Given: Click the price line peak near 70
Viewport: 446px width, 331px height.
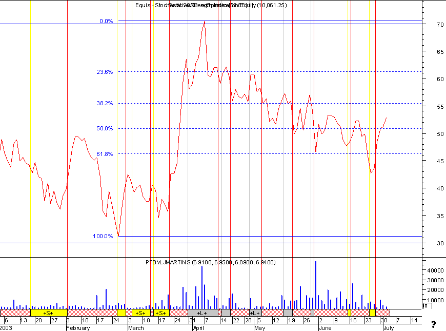Looking at the screenshot, I should [x=205, y=22].
